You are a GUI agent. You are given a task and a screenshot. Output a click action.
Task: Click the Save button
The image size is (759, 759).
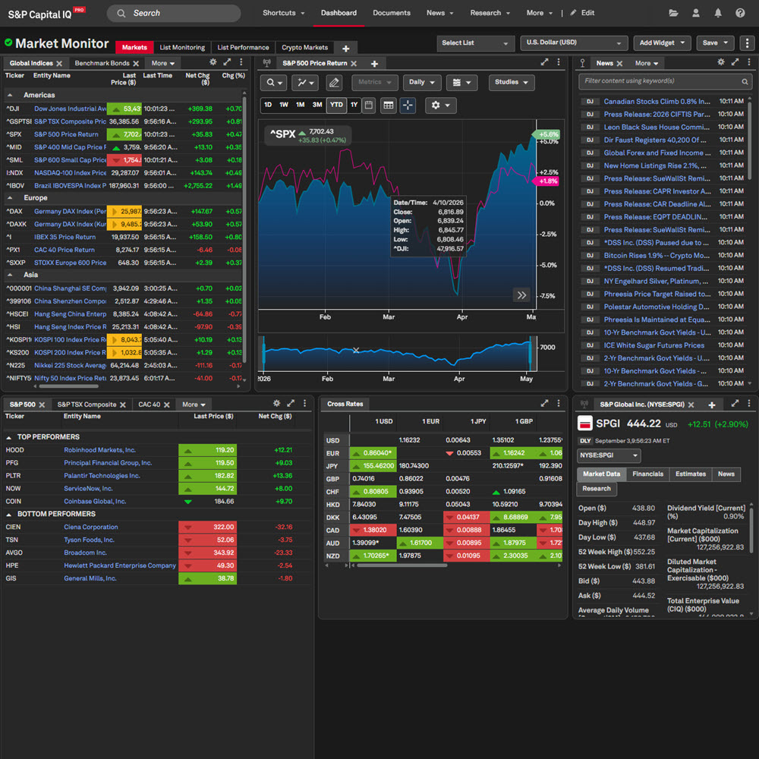pyautogui.click(x=715, y=43)
